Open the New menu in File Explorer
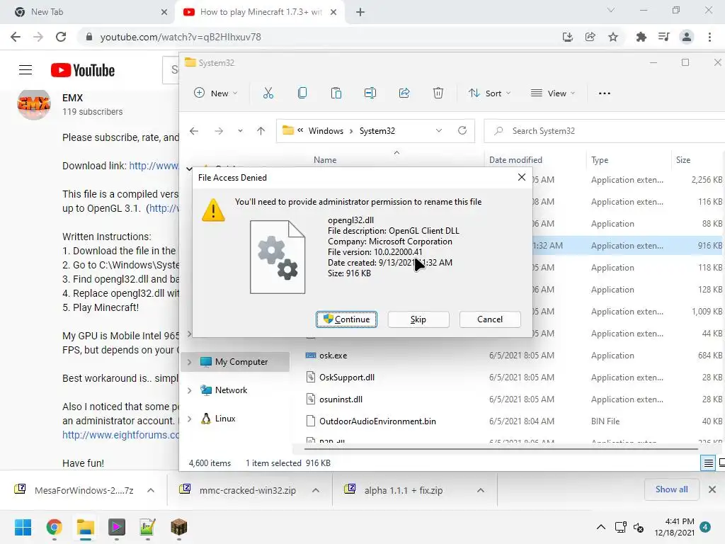This screenshot has height=544, width=725. [215, 93]
